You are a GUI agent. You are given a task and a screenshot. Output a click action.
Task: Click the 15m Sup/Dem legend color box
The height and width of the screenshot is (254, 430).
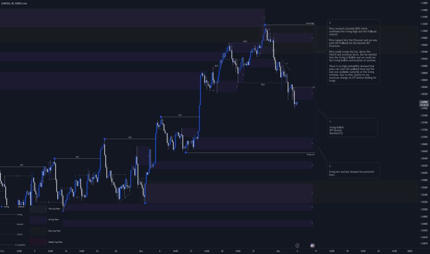[38, 209]
